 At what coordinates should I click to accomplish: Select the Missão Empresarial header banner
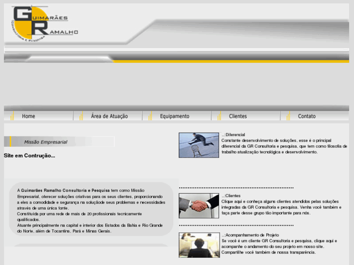[59, 141]
